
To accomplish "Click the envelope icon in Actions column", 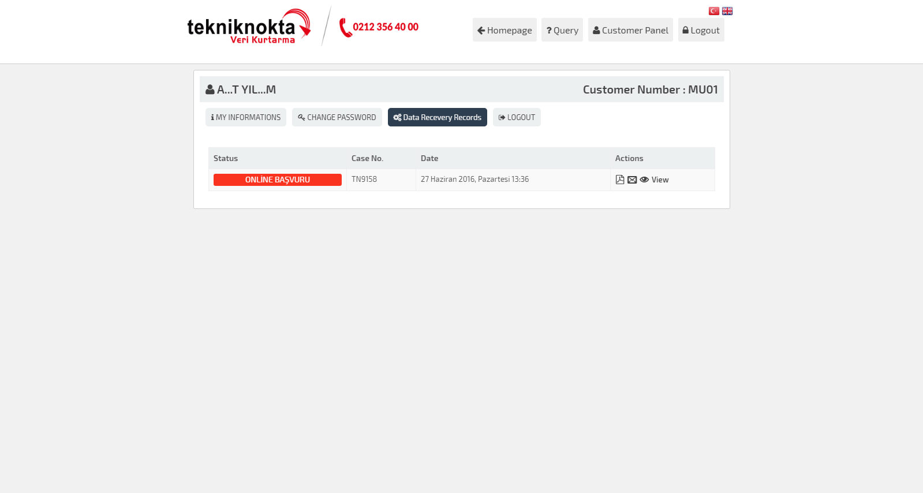I will tap(632, 180).
